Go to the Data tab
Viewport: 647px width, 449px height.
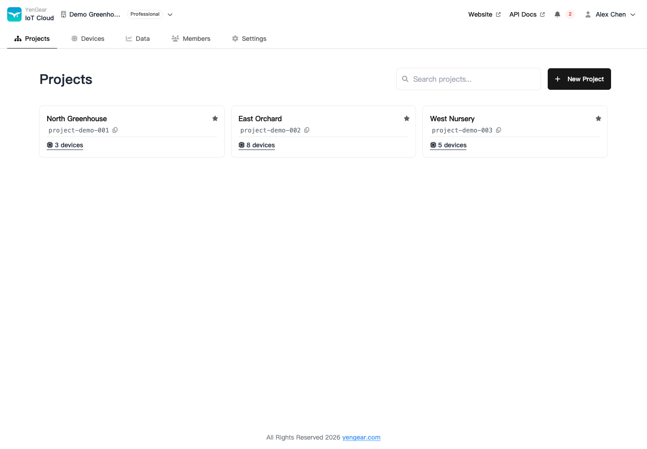tap(138, 39)
